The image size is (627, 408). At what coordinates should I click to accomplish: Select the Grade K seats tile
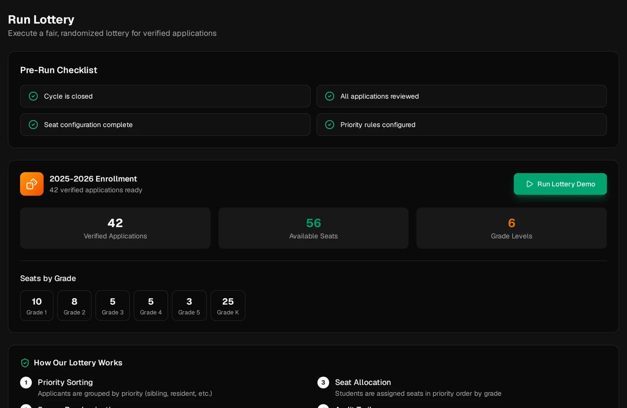click(x=228, y=306)
